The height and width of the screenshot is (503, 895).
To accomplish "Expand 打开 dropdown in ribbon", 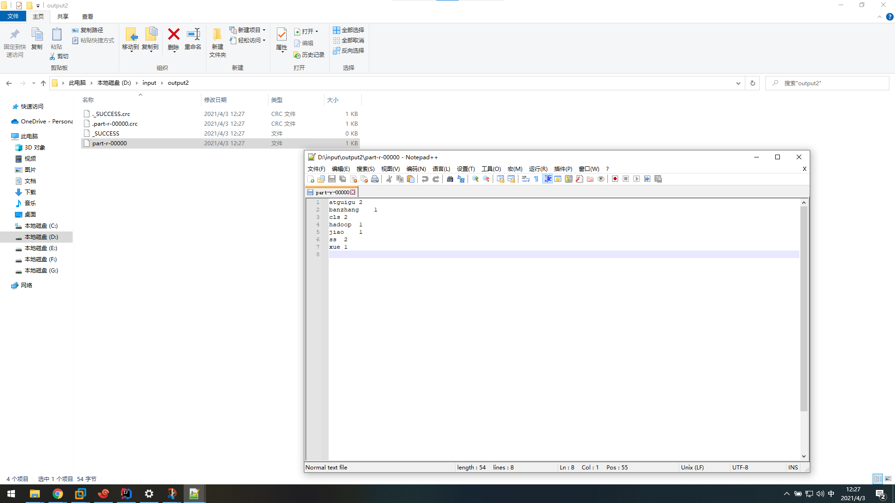I will point(317,32).
